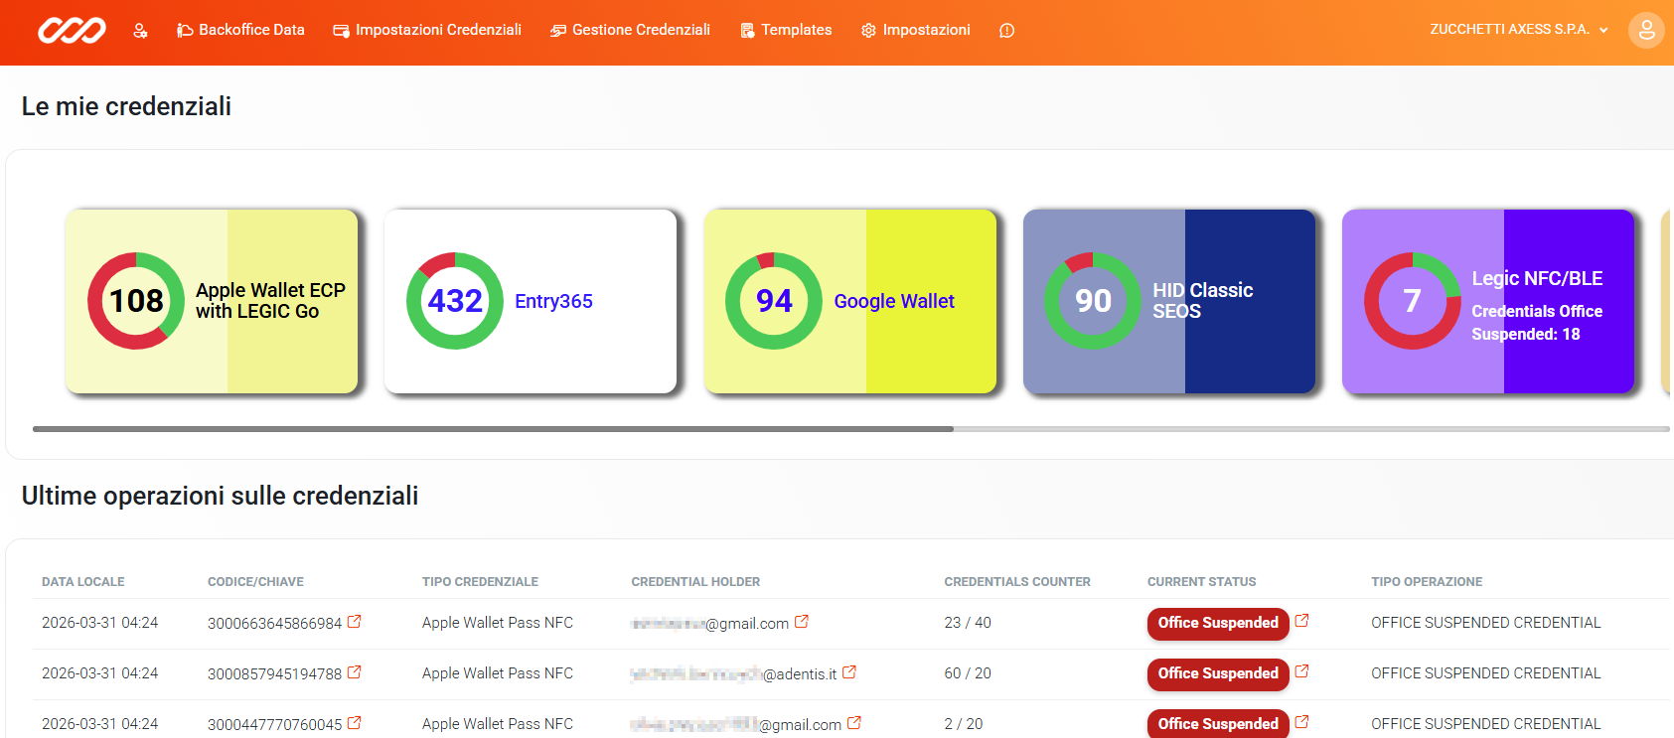
Task: Click the infinity logo in the header
Action: pos(72,31)
